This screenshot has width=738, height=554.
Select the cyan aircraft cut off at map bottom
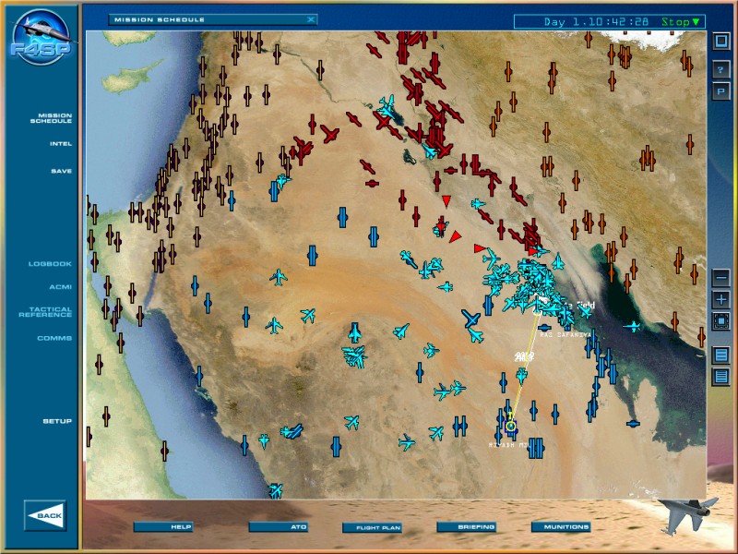pyautogui.click(x=275, y=491)
